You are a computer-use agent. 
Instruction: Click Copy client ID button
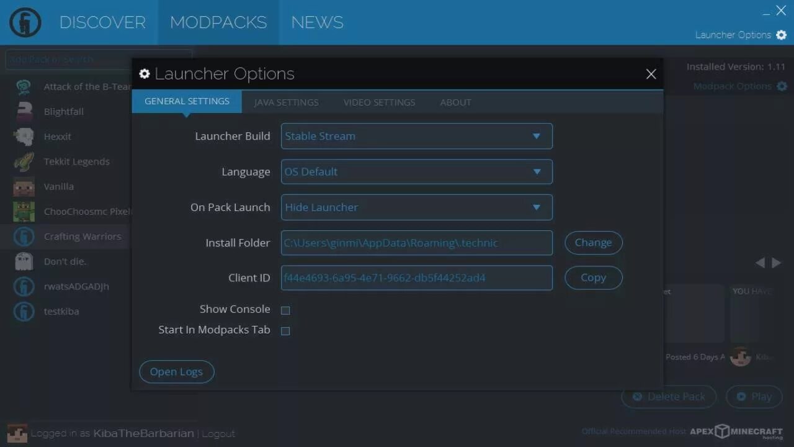pyautogui.click(x=593, y=278)
